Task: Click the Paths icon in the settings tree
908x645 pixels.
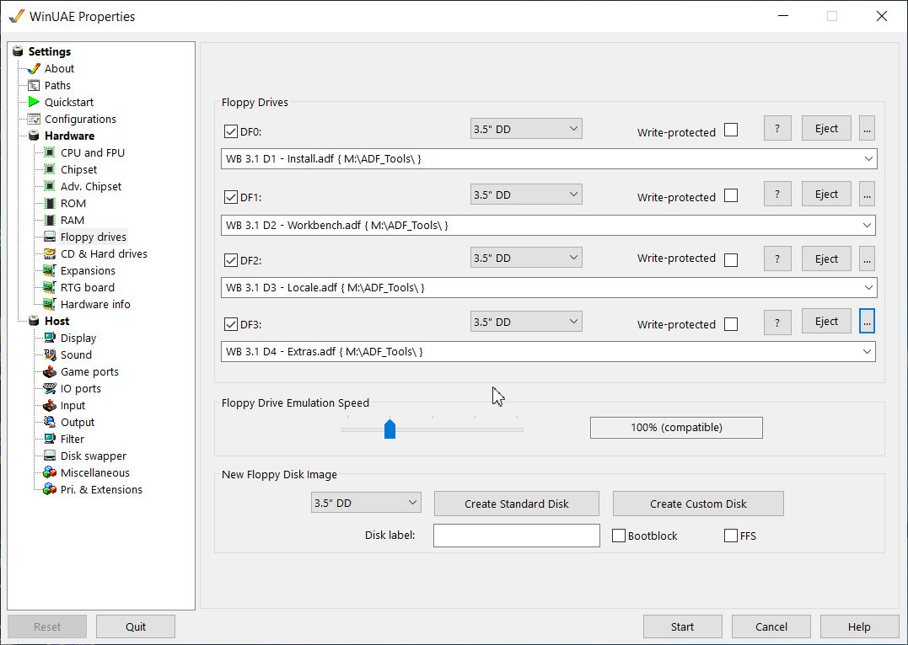Action: [x=34, y=86]
